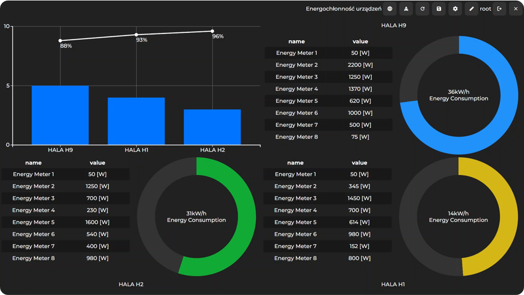Select the HALA H9 bar

[60, 115]
